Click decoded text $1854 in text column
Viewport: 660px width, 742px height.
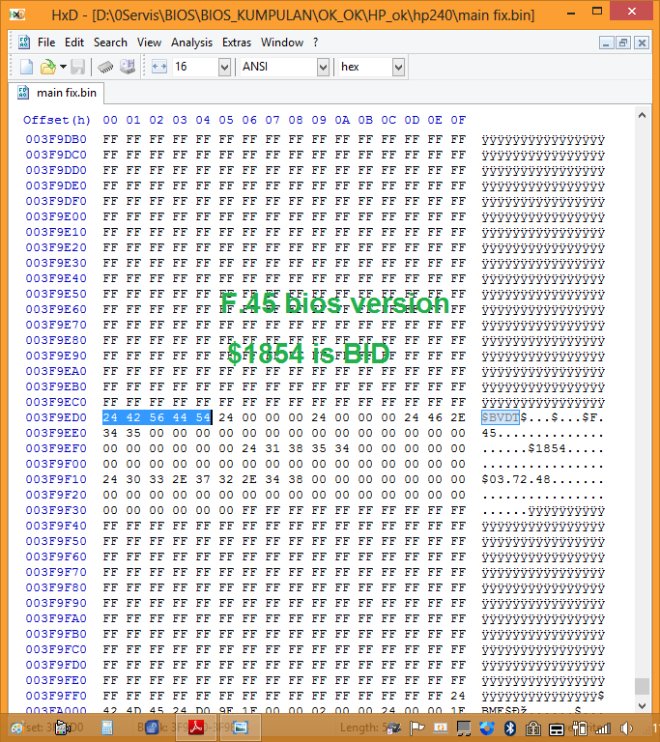point(547,448)
